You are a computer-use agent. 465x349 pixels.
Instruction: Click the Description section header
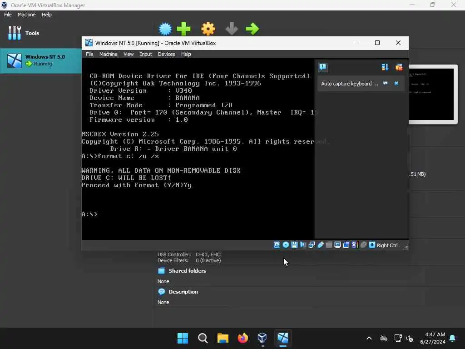[183, 292]
